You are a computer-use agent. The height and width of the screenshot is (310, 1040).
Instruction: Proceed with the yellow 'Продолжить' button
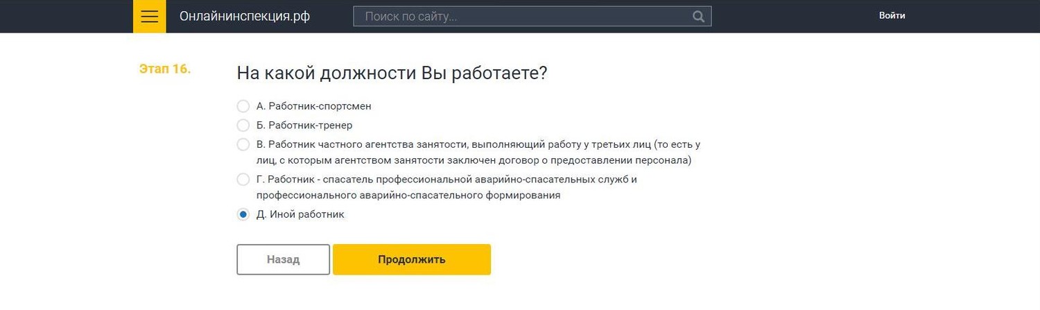412,259
